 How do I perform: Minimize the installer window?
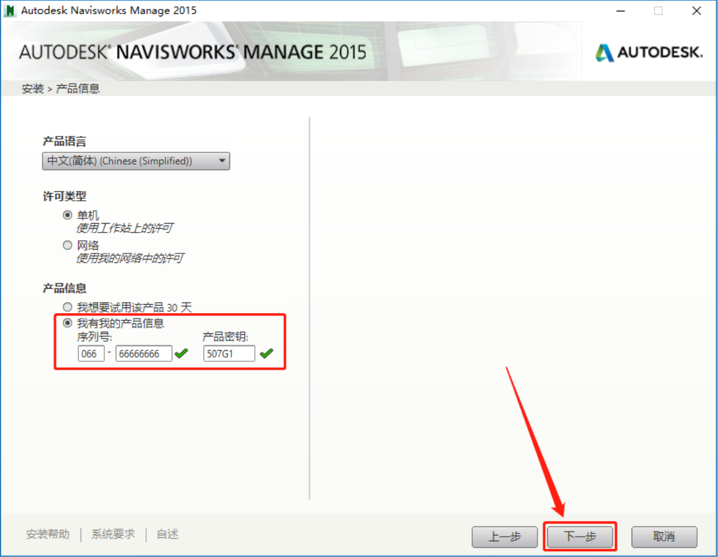[x=620, y=11]
